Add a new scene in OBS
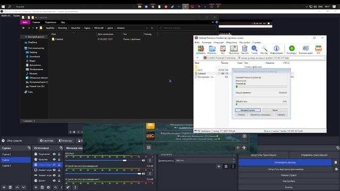 4,187
